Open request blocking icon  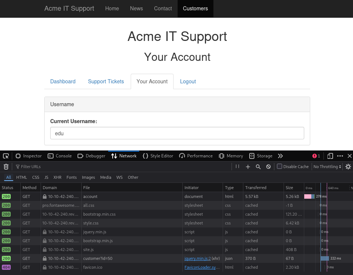pyautogui.click(x=268, y=167)
